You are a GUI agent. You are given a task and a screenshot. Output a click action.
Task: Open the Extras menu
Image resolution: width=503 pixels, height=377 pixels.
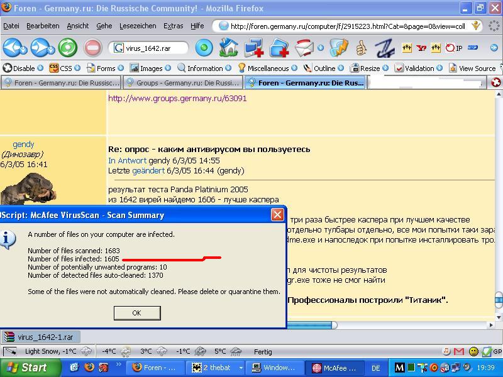(x=174, y=26)
